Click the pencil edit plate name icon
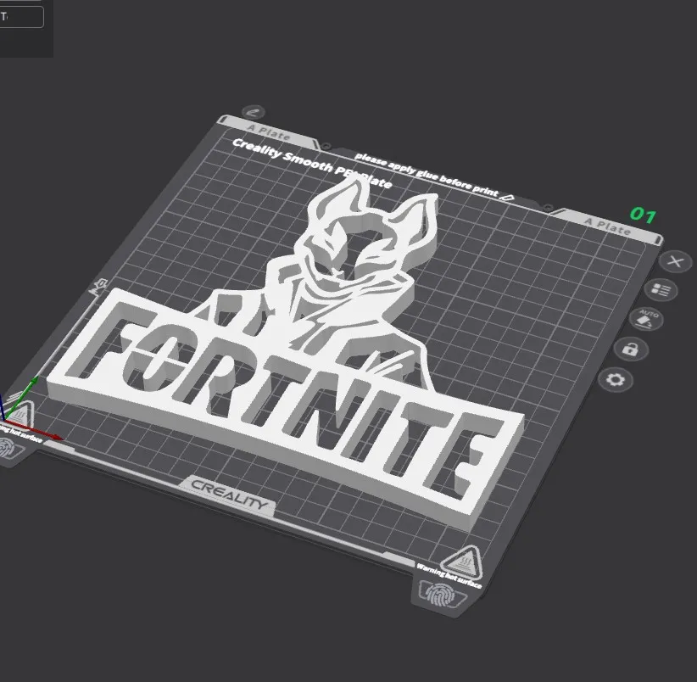The image size is (697, 682). click(x=253, y=113)
